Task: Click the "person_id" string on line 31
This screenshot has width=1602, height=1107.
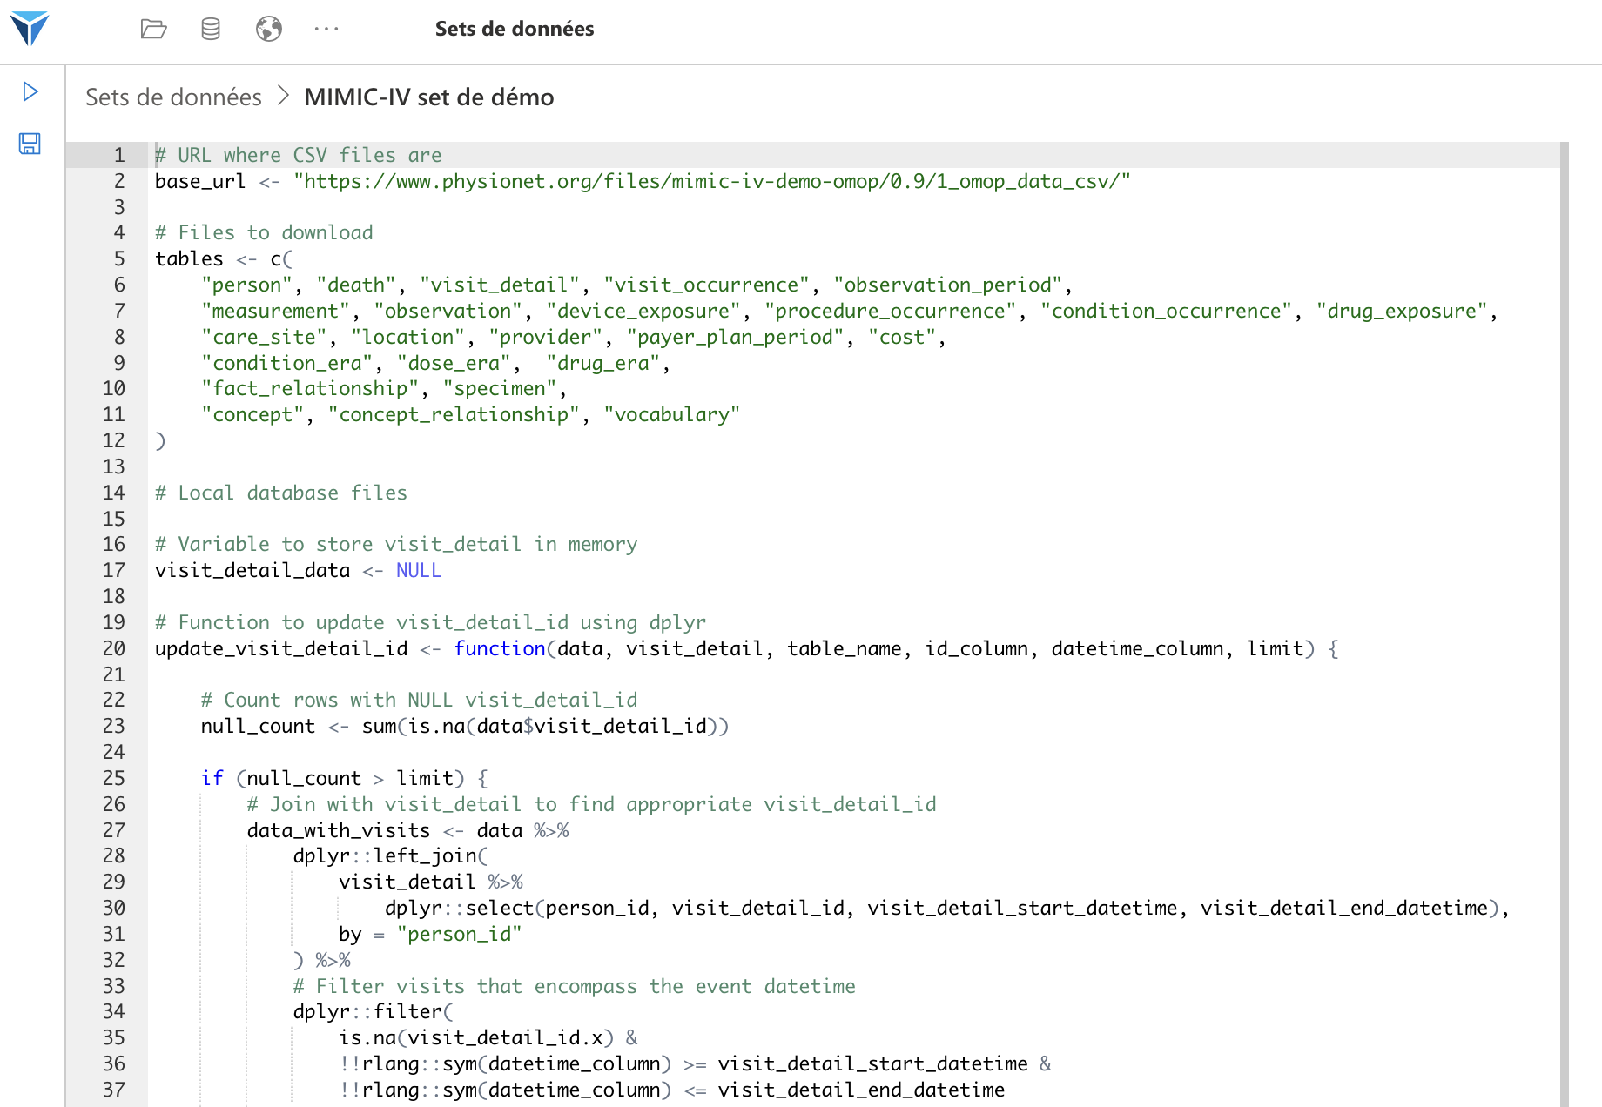Action: point(459,934)
